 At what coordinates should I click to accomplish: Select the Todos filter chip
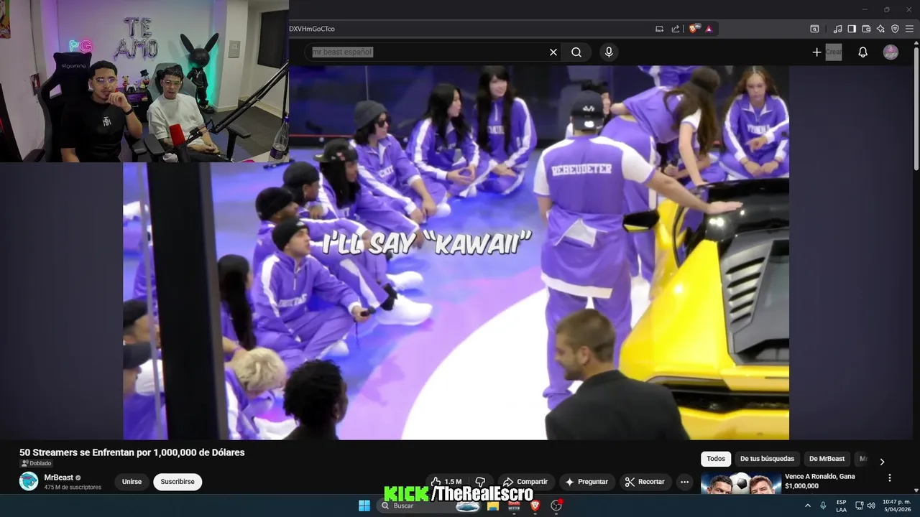tap(716, 459)
